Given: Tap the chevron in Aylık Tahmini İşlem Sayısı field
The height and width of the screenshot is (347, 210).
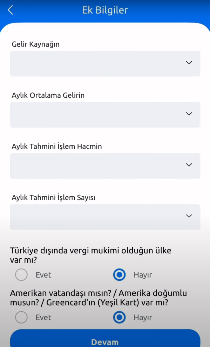Looking at the screenshot, I should (189, 216).
